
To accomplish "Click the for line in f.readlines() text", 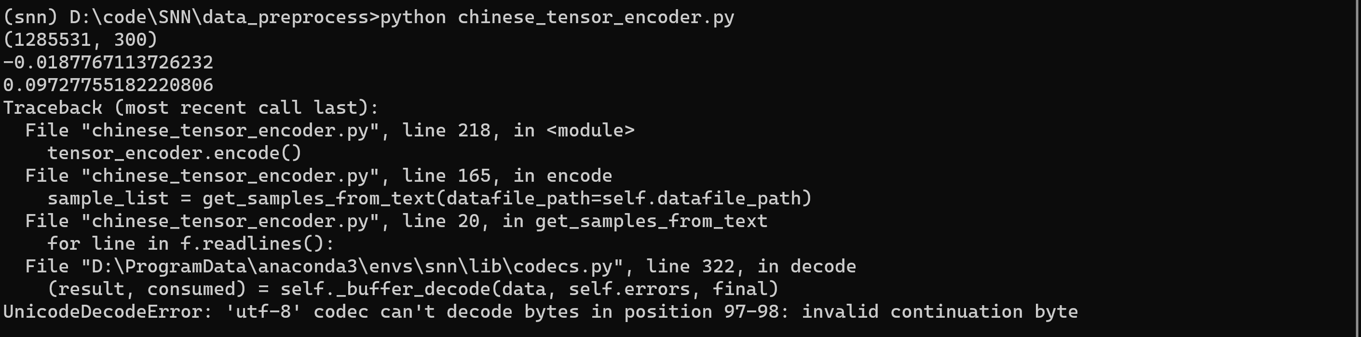I will [x=191, y=243].
